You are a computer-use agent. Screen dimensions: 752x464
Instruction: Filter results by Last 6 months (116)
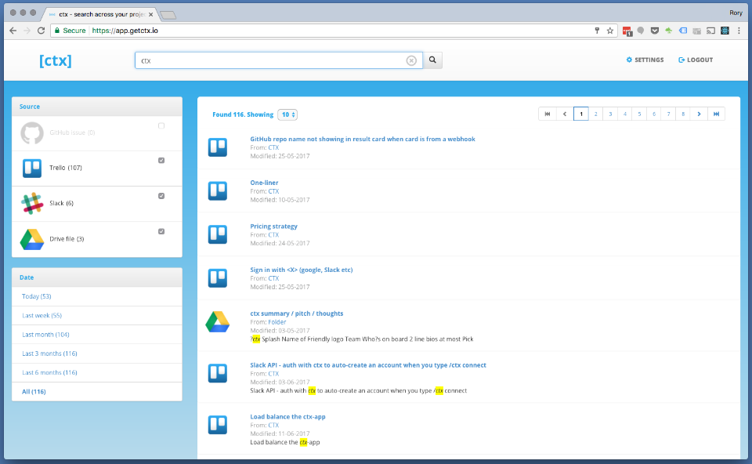coord(49,373)
